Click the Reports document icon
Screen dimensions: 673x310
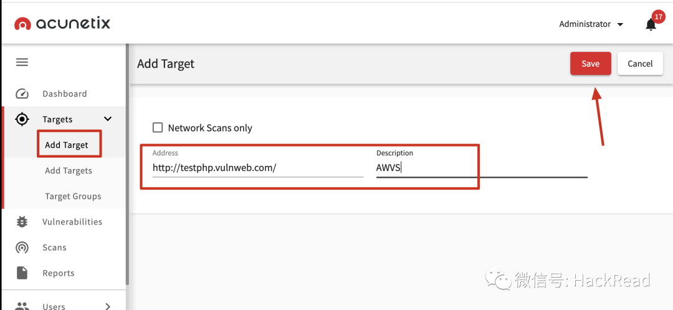[22, 273]
